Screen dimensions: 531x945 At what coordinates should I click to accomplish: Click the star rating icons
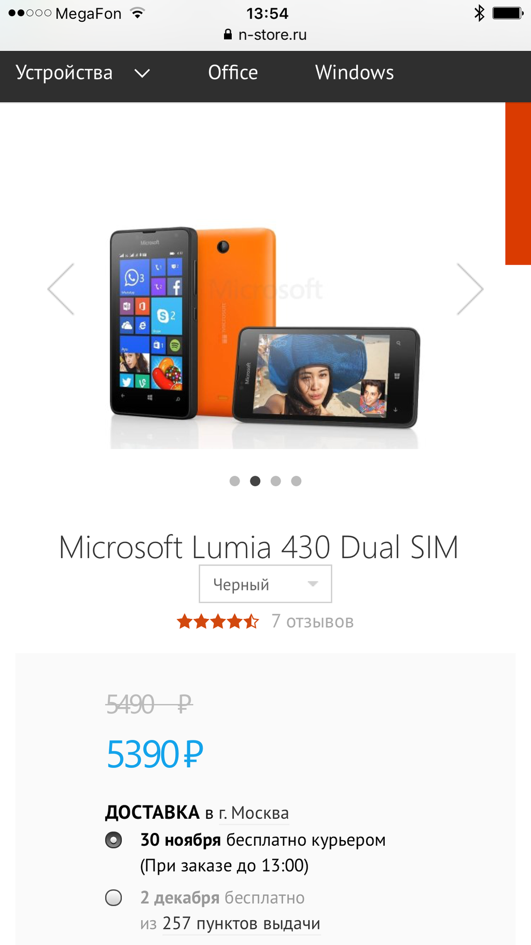pyautogui.click(x=218, y=621)
